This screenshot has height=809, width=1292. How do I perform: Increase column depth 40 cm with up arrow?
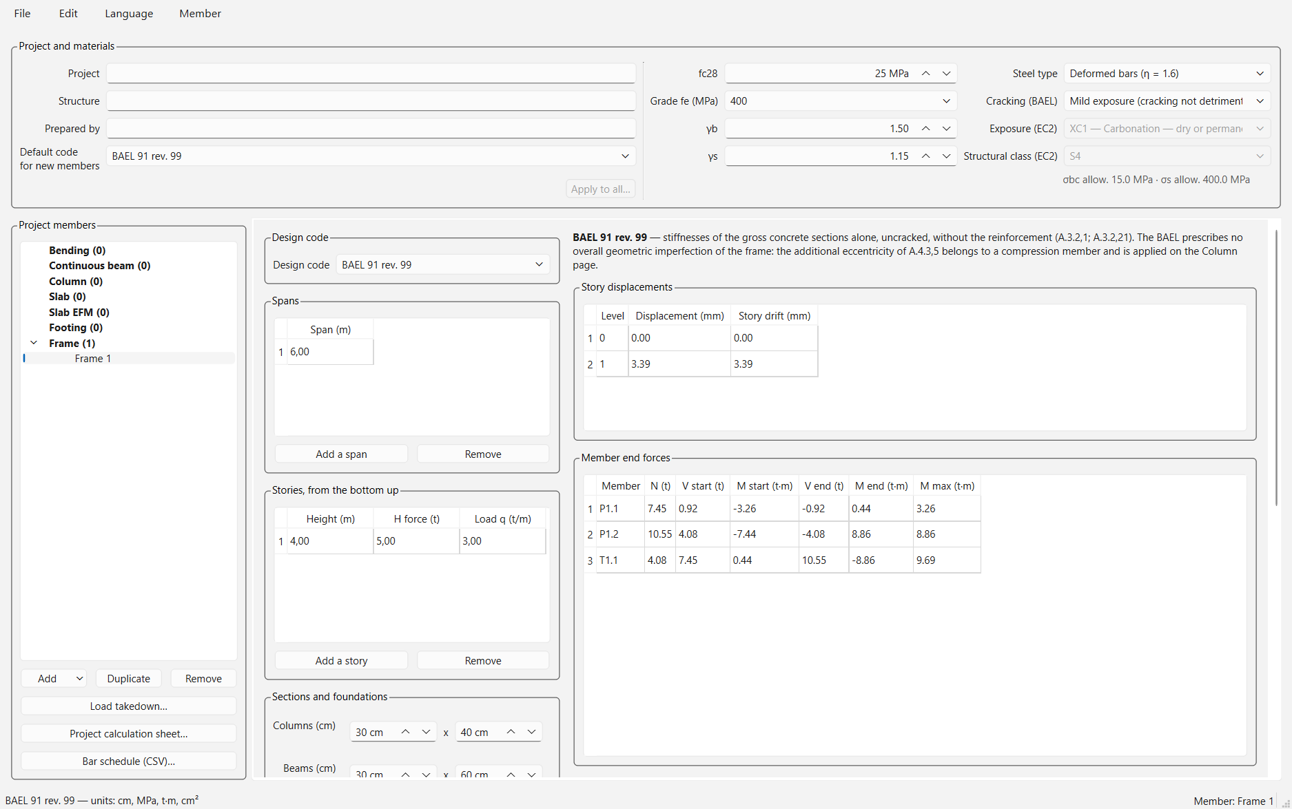click(x=511, y=732)
